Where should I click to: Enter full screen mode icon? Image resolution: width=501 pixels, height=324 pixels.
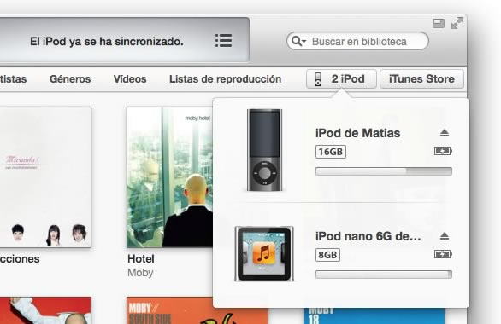point(457,23)
